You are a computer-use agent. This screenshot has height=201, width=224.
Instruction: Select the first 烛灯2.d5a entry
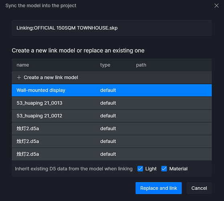pyautogui.click(x=112, y=129)
